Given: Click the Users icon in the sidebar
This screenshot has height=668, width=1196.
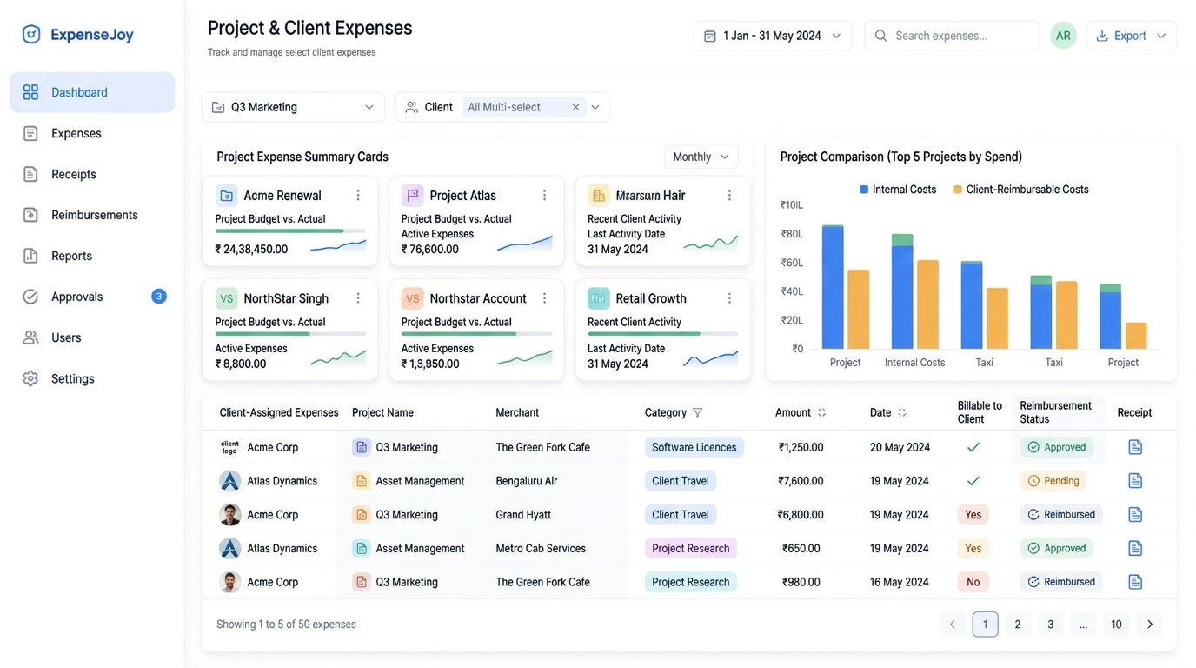Looking at the screenshot, I should click(30, 337).
